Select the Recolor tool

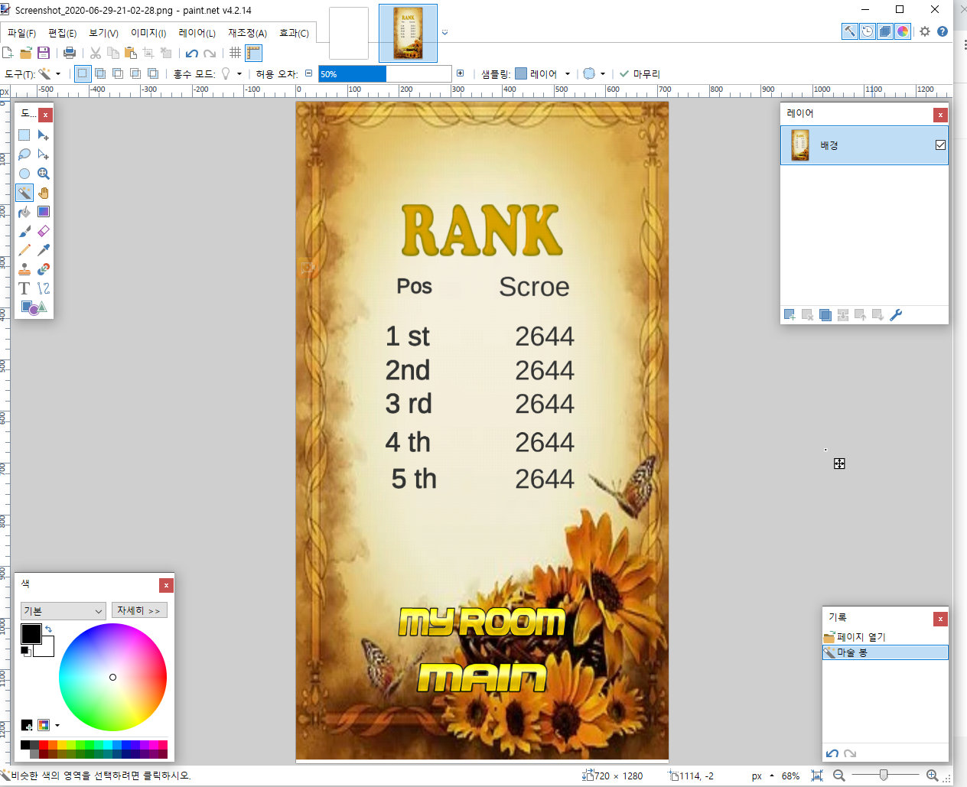tap(44, 269)
